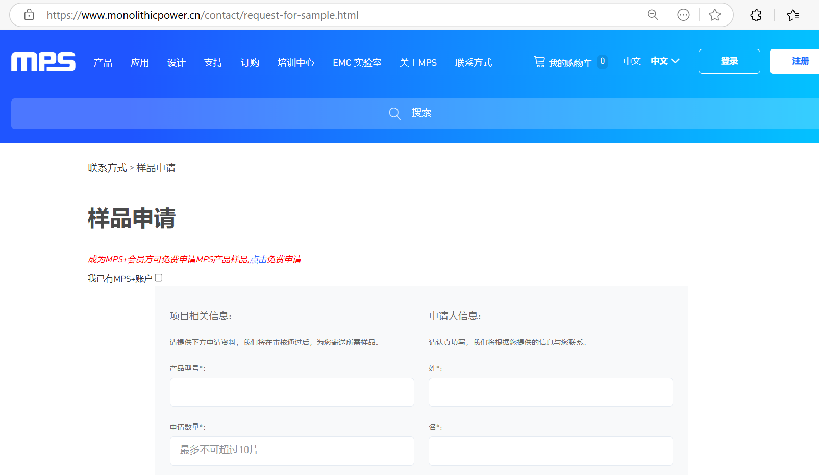Image resolution: width=819 pixels, height=475 pixels.
Task: Open the 产品 menu
Action: 103,62
